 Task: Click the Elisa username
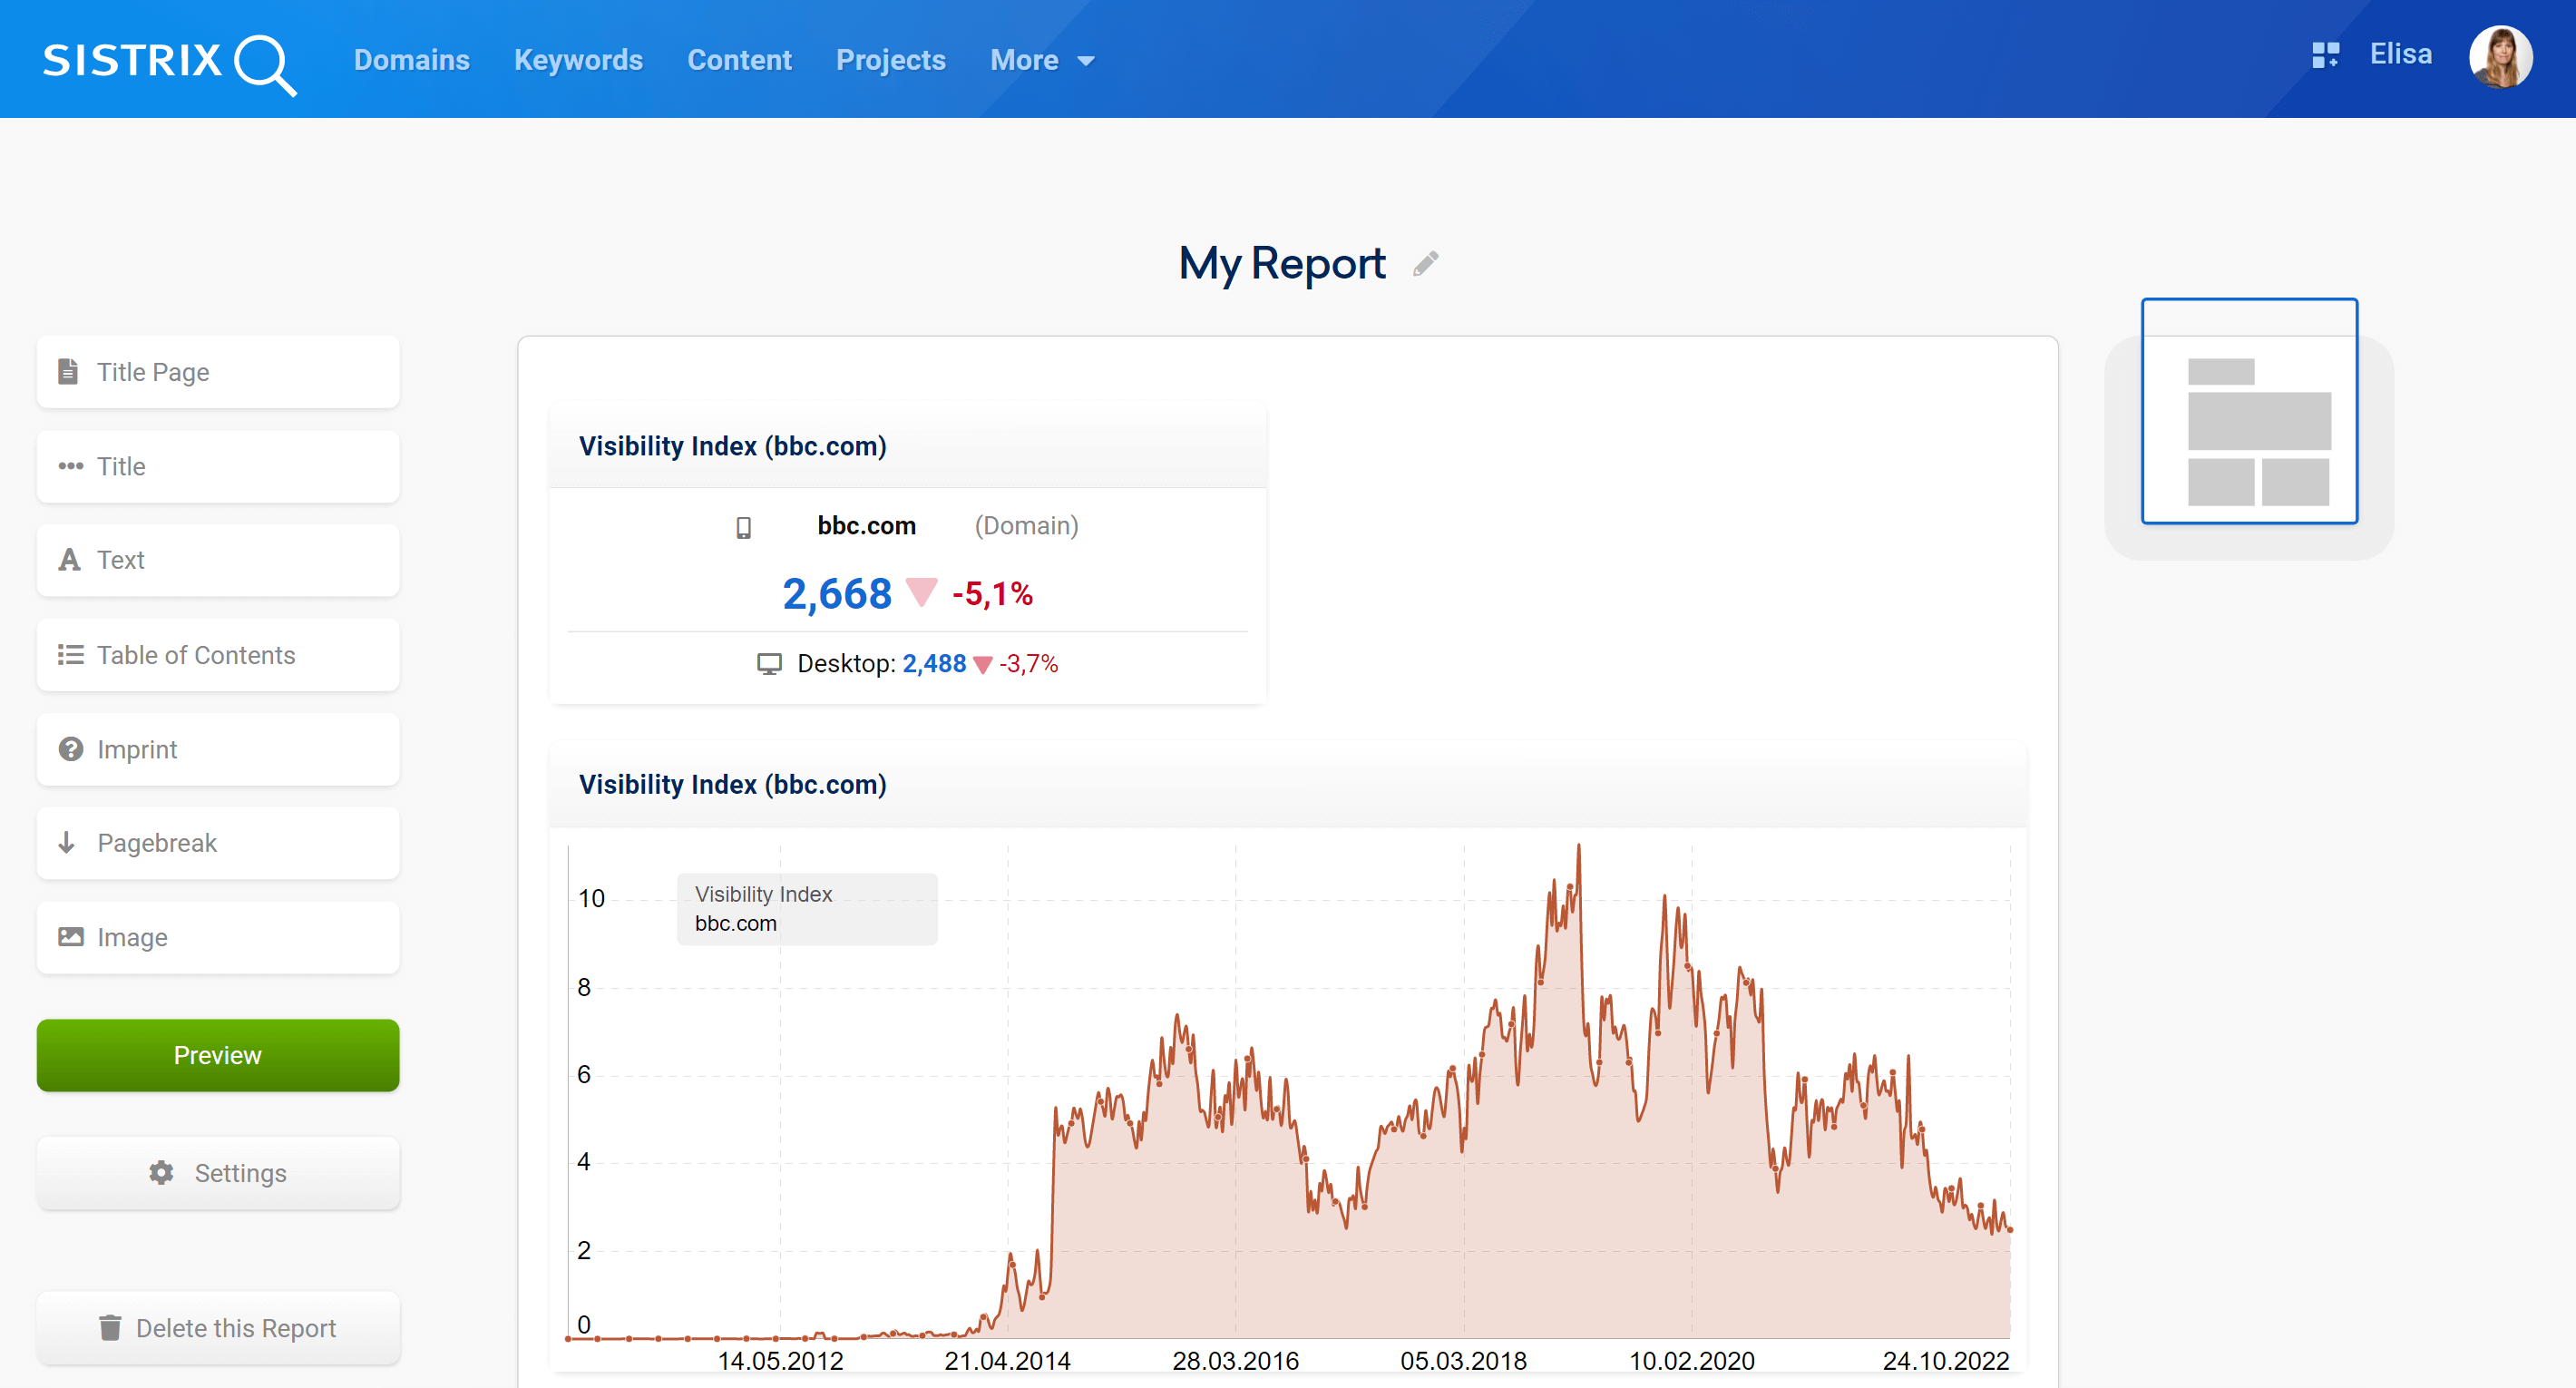[x=2400, y=54]
